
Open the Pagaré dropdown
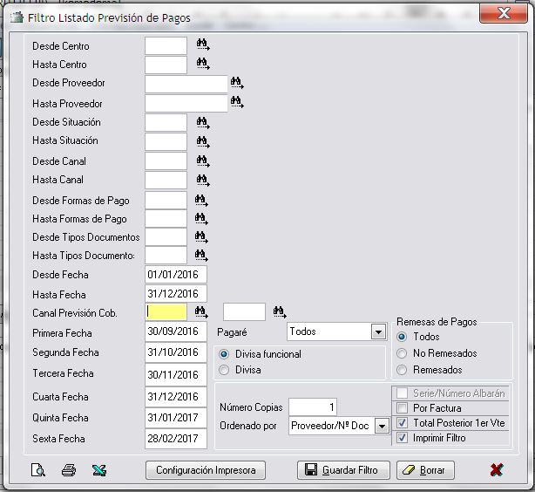(378, 331)
